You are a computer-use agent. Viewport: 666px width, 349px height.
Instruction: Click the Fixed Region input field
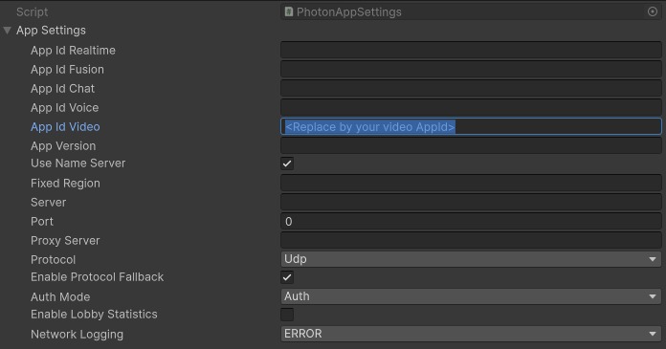[471, 183]
